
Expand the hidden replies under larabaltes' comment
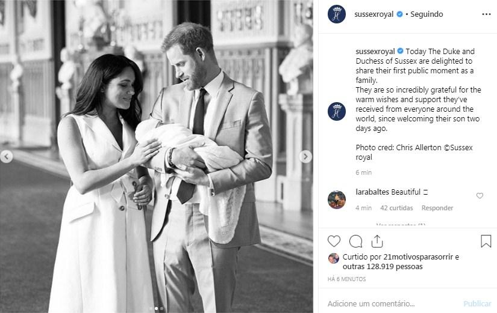pyautogui.click(x=401, y=225)
